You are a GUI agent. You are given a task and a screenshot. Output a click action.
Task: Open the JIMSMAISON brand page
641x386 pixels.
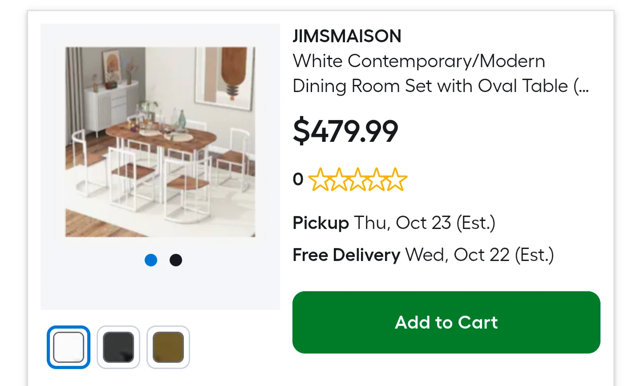coord(347,36)
